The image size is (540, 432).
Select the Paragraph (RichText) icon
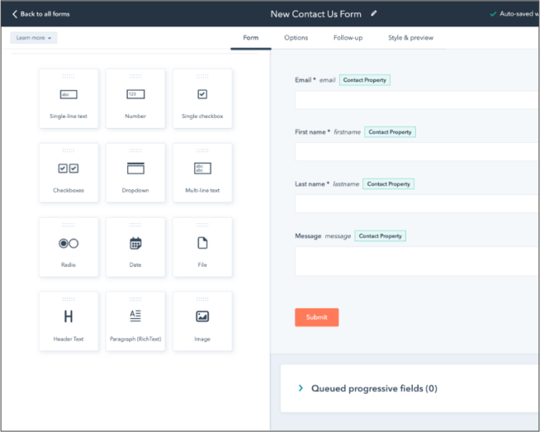tap(135, 316)
